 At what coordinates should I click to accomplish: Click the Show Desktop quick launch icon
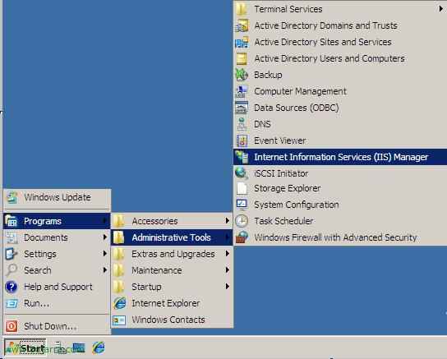click(x=79, y=347)
